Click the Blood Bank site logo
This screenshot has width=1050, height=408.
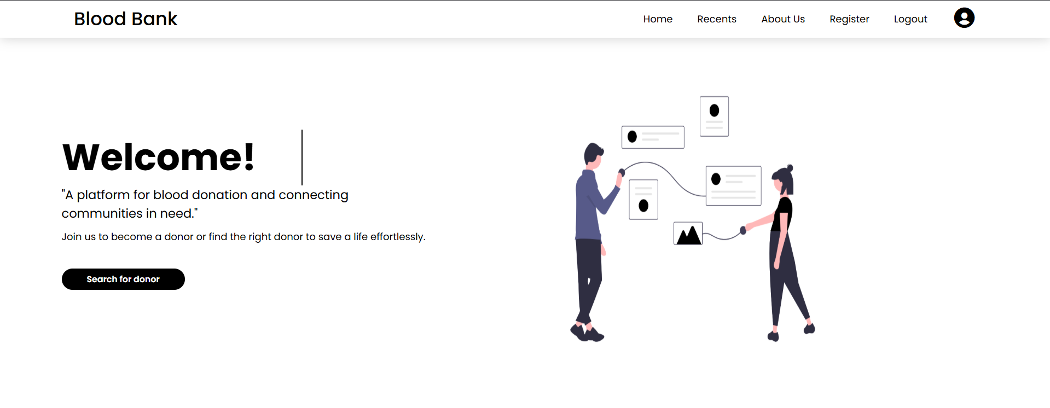(125, 19)
